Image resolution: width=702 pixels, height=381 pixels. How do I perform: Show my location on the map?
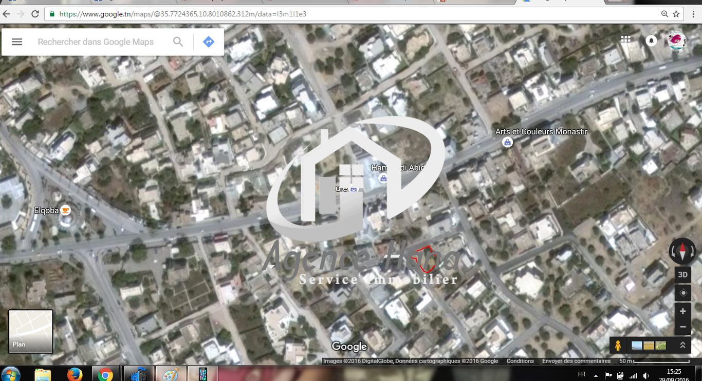(682, 293)
